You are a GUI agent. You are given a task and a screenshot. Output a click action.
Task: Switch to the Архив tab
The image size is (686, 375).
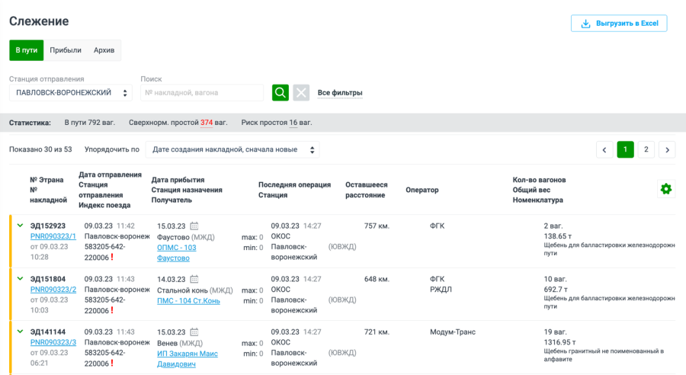click(104, 50)
